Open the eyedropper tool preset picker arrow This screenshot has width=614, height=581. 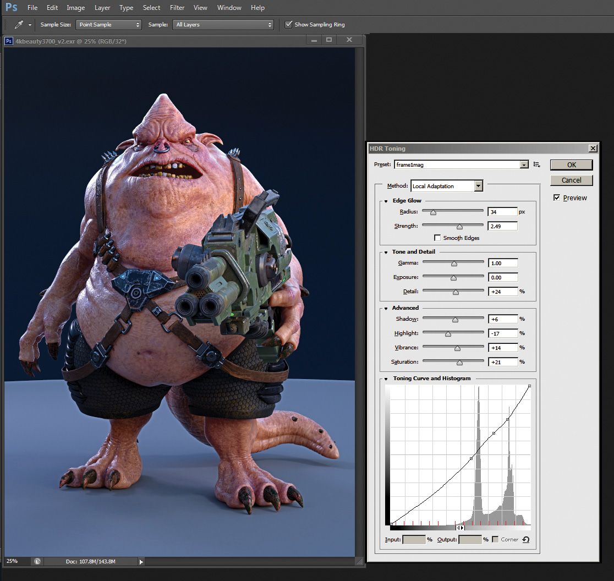pos(30,24)
